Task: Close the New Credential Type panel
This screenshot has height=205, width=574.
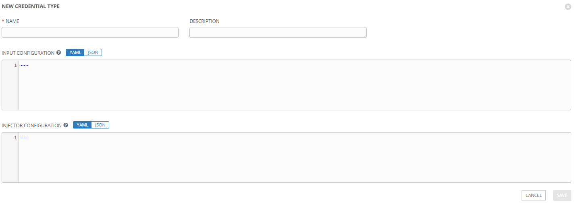Action: (x=568, y=7)
